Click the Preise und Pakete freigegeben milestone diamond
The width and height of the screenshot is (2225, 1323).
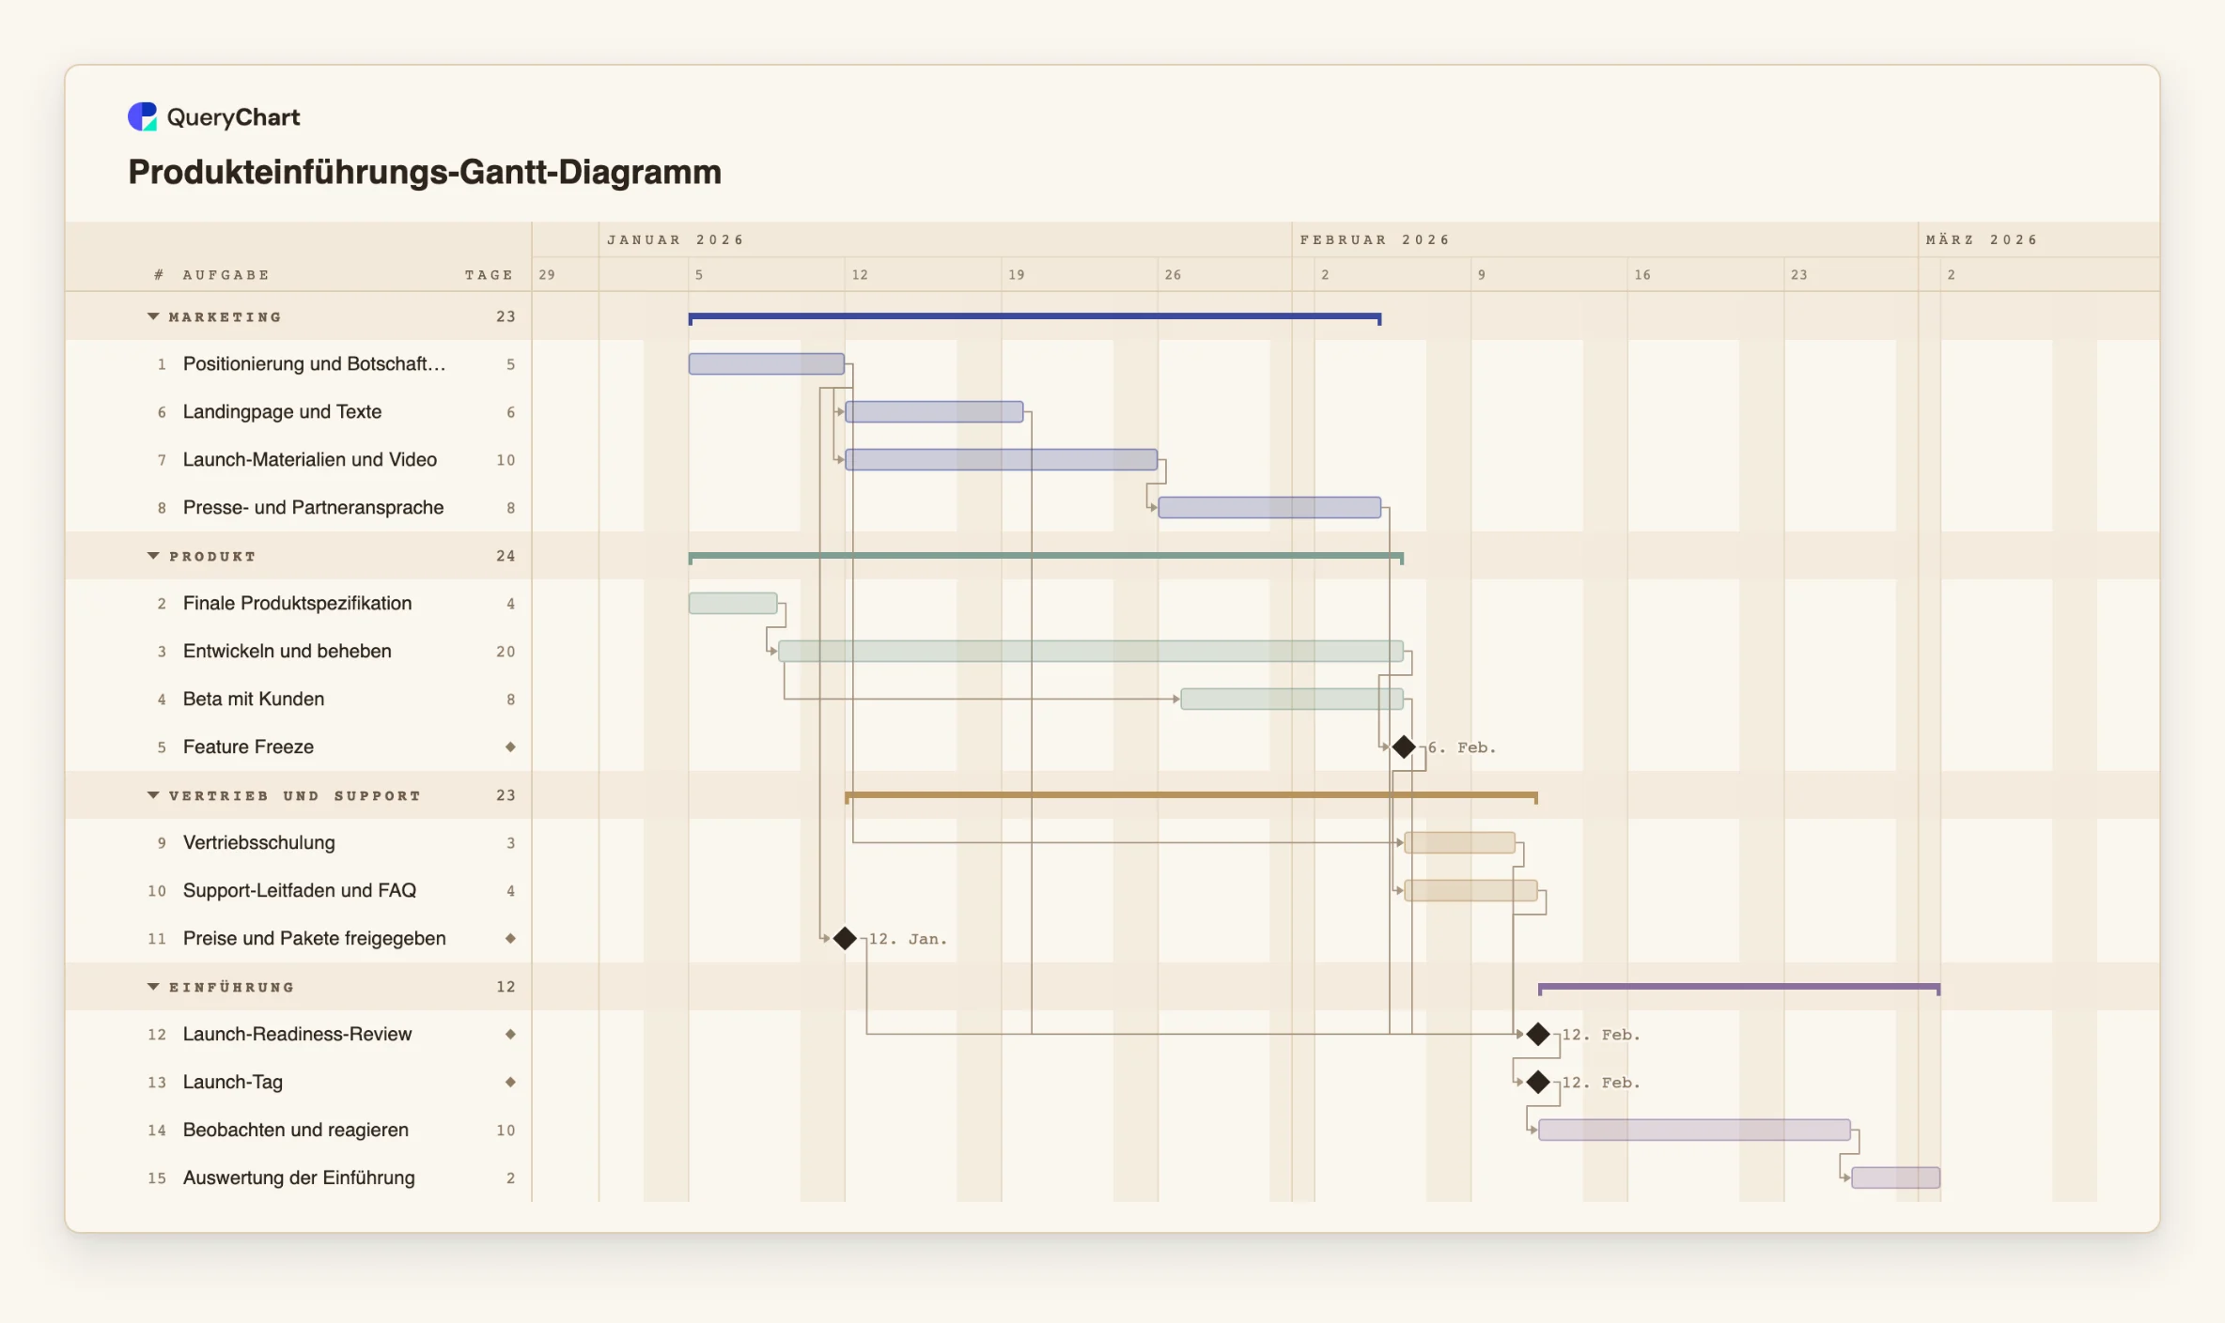845,938
